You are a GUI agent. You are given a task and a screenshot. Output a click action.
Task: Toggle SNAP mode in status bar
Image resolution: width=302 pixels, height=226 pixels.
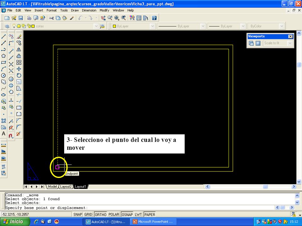pos(78,214)
